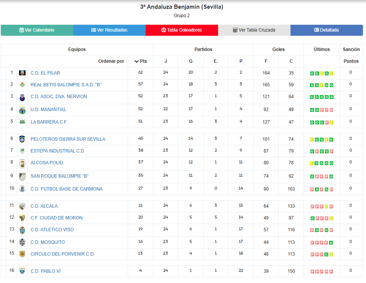The width and height of the screenshot is (366, 283).
Task: Click the C.F. Ciudad de Moron crest
Action: click(22, 218)
